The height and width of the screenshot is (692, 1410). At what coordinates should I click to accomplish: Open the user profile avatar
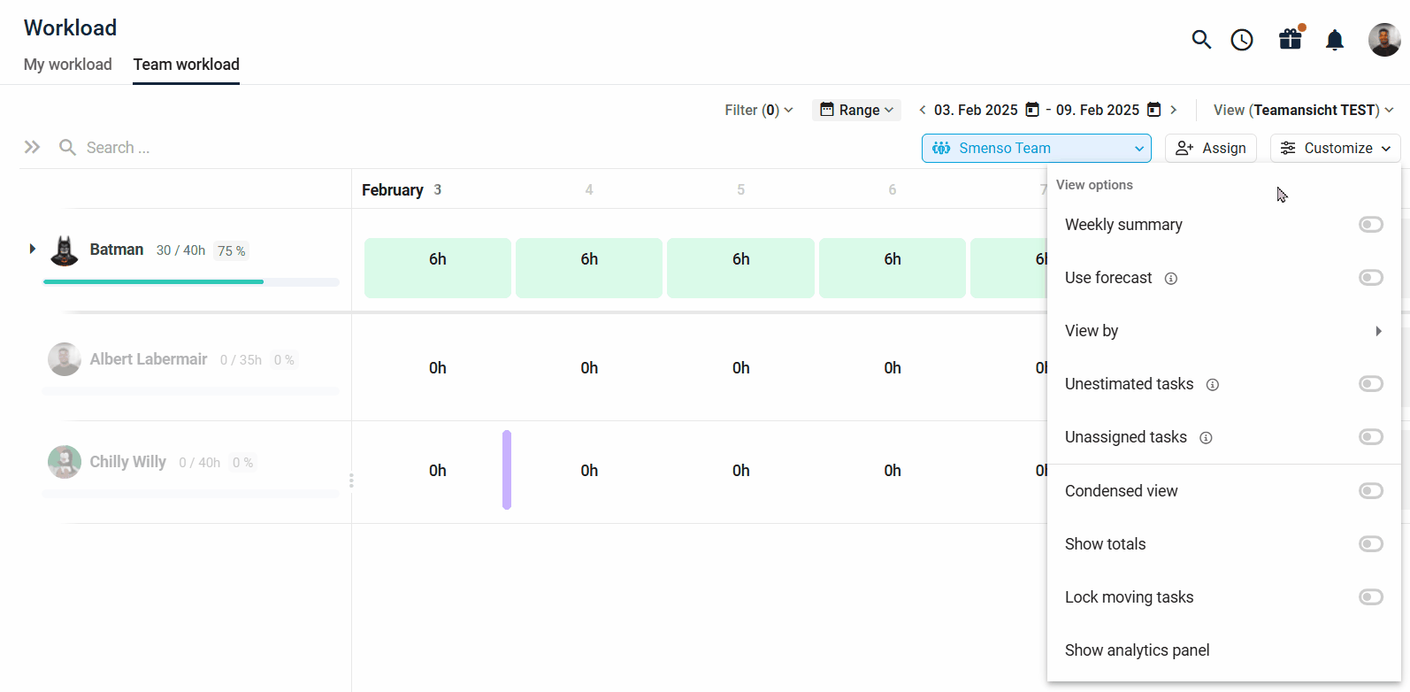click(x=1383, y=40)
